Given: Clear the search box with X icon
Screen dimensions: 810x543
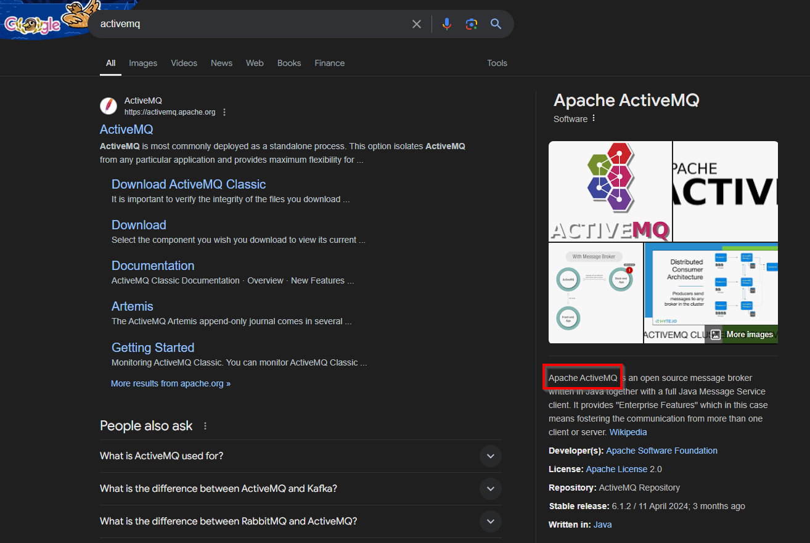Looking at the screenshot, I should [417, 24].
